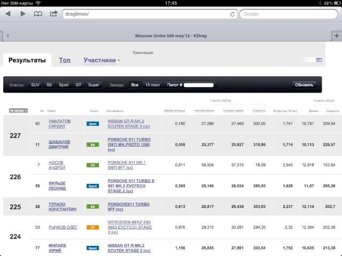This screenshot has width=342, height=256.
Task: Tap the share arrow icon
Action: (53, 14)
